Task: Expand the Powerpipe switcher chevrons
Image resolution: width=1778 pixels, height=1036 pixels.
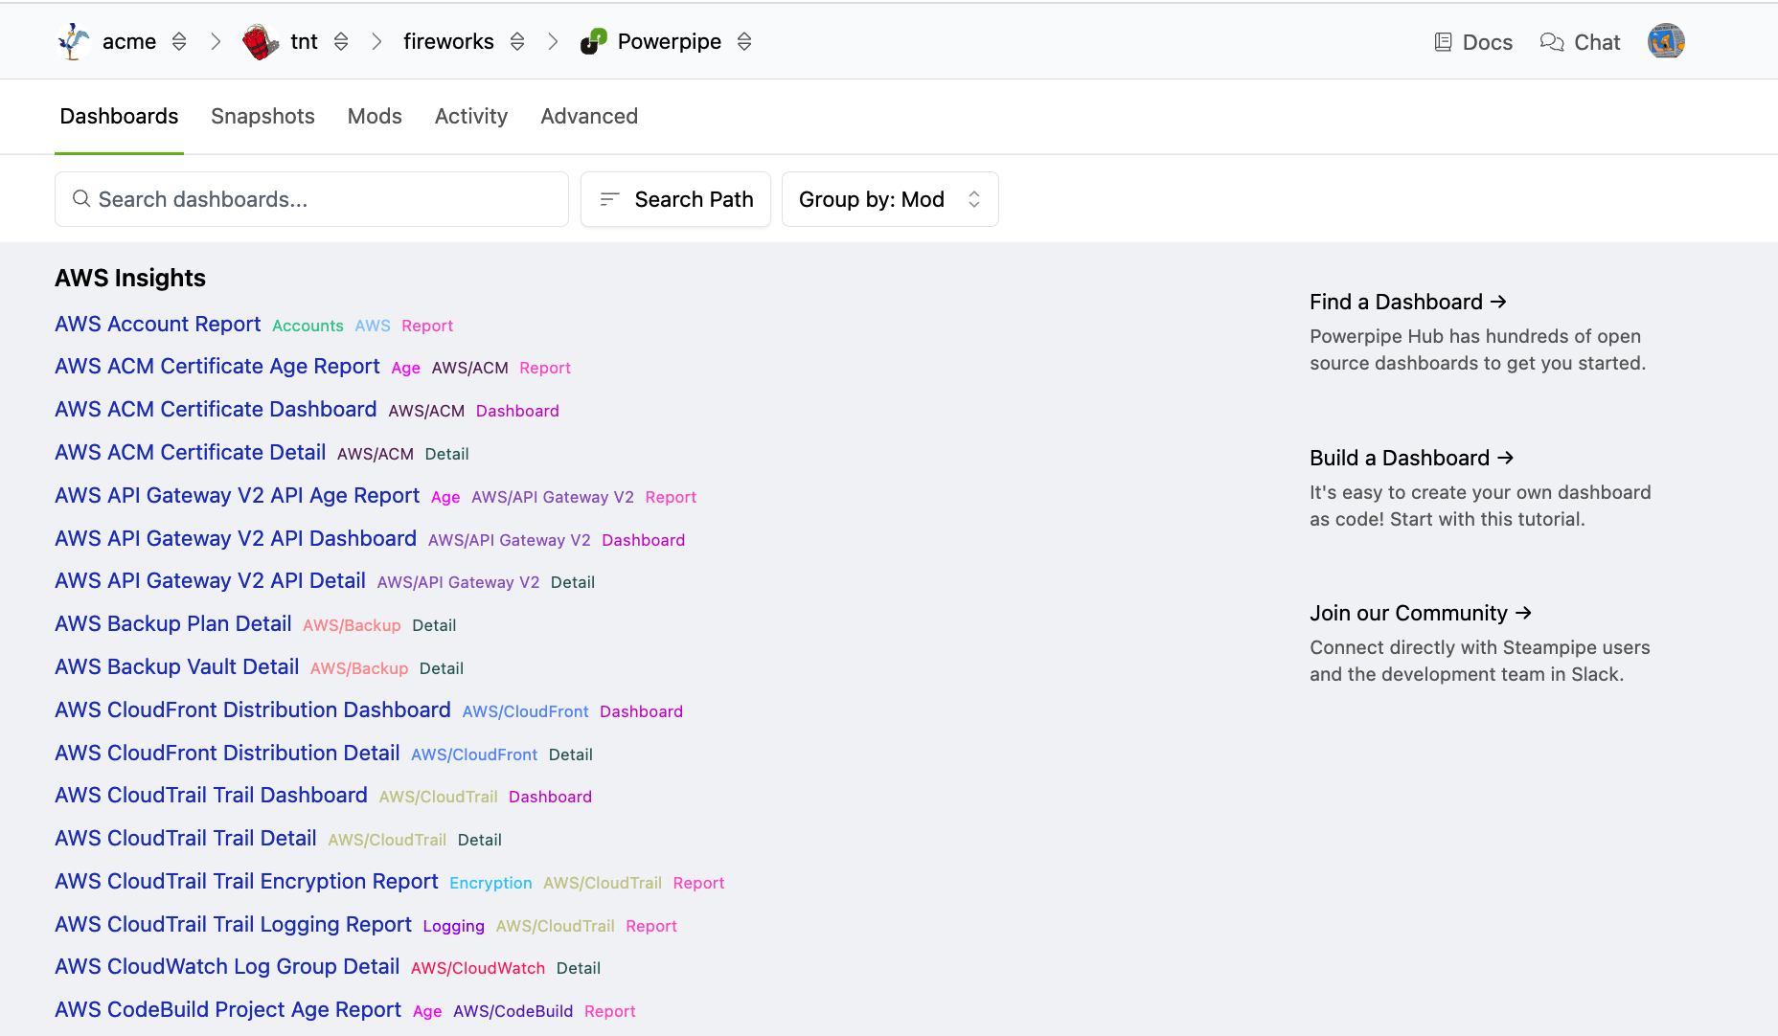Action: [744, 42]
